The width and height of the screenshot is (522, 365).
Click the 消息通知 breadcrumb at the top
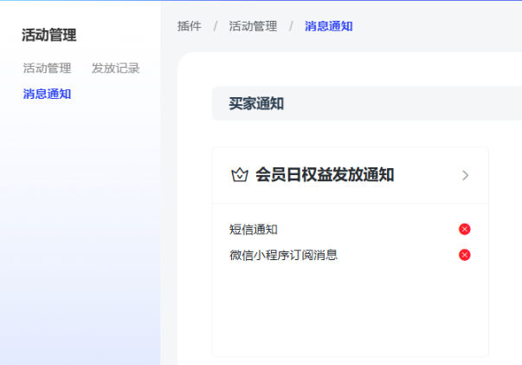(x=328, y=26)
